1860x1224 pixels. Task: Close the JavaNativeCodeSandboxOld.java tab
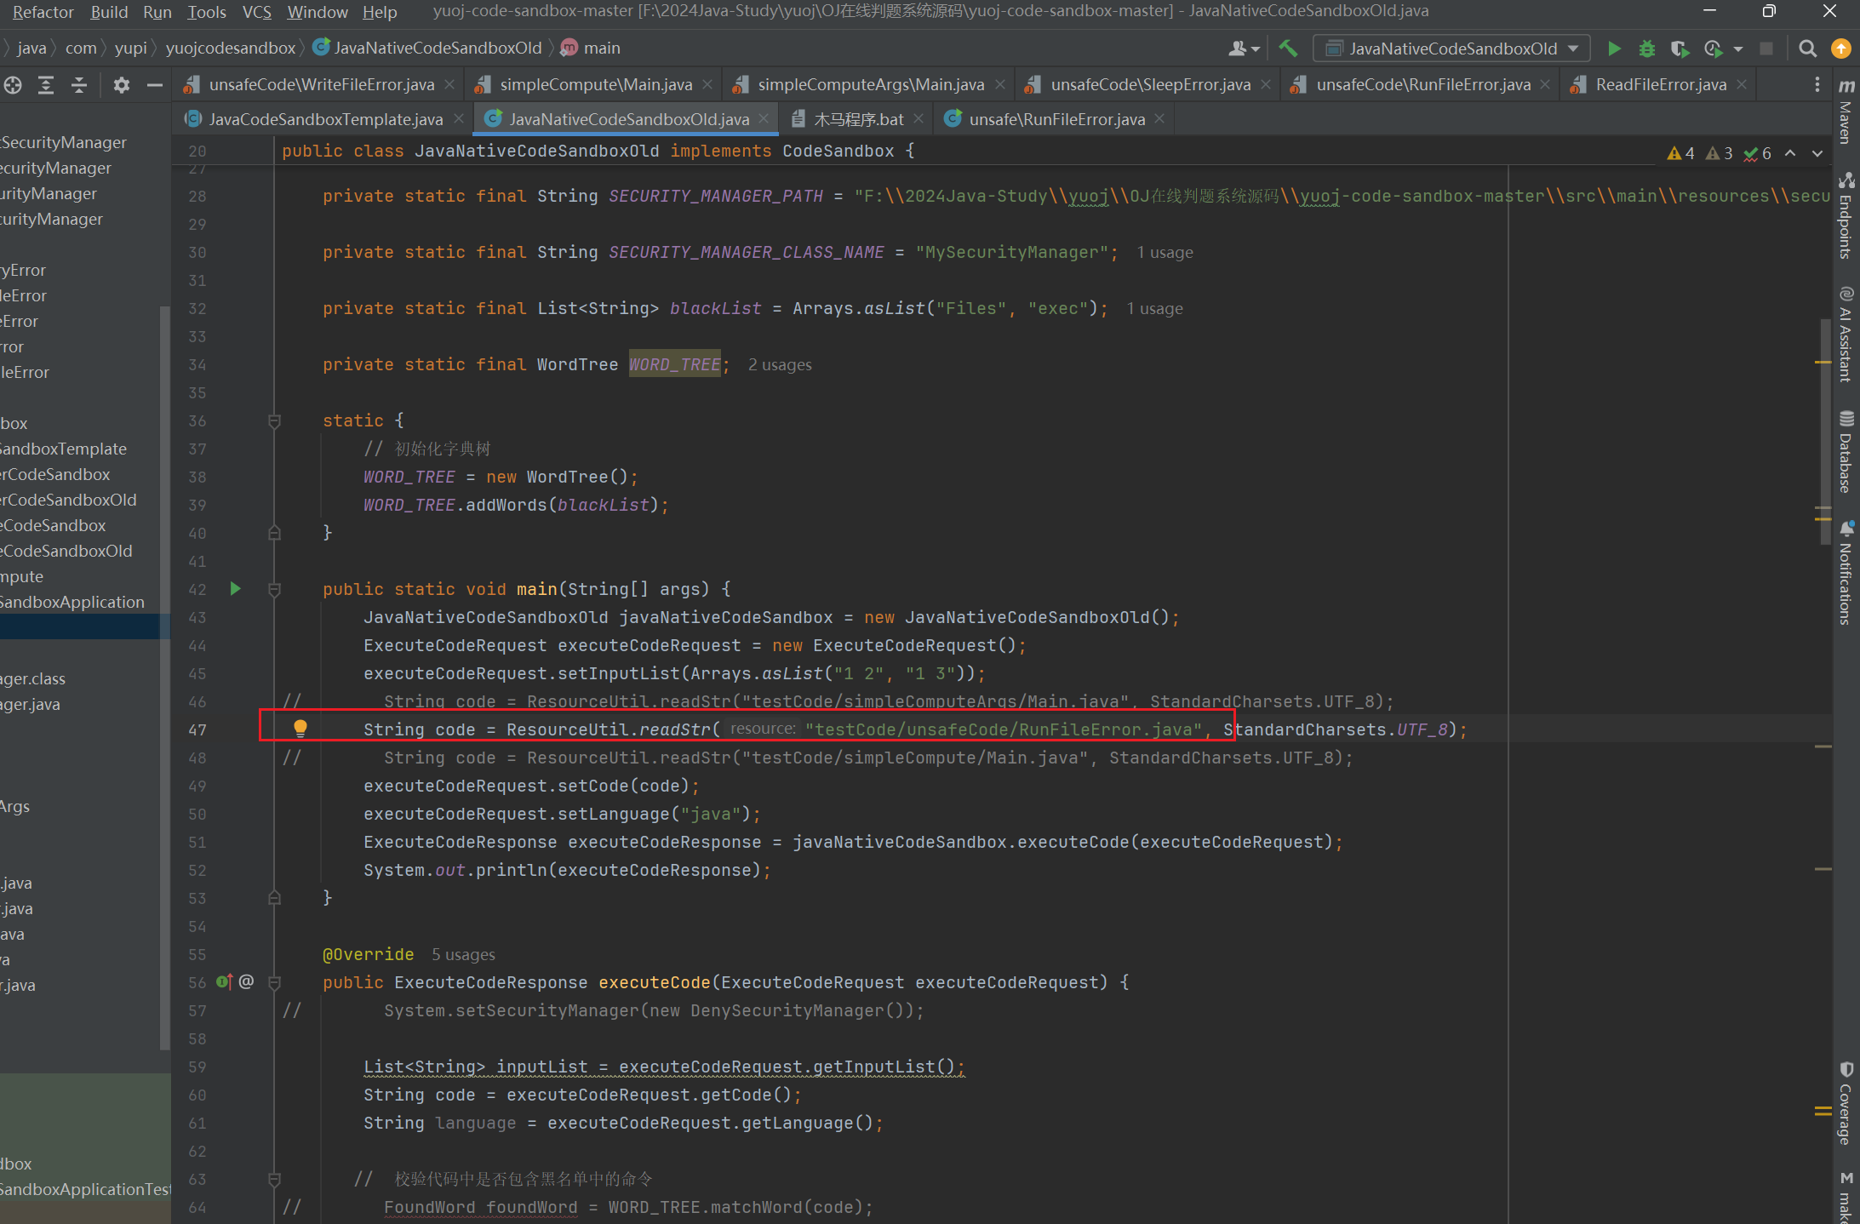[x=764, y=119]
